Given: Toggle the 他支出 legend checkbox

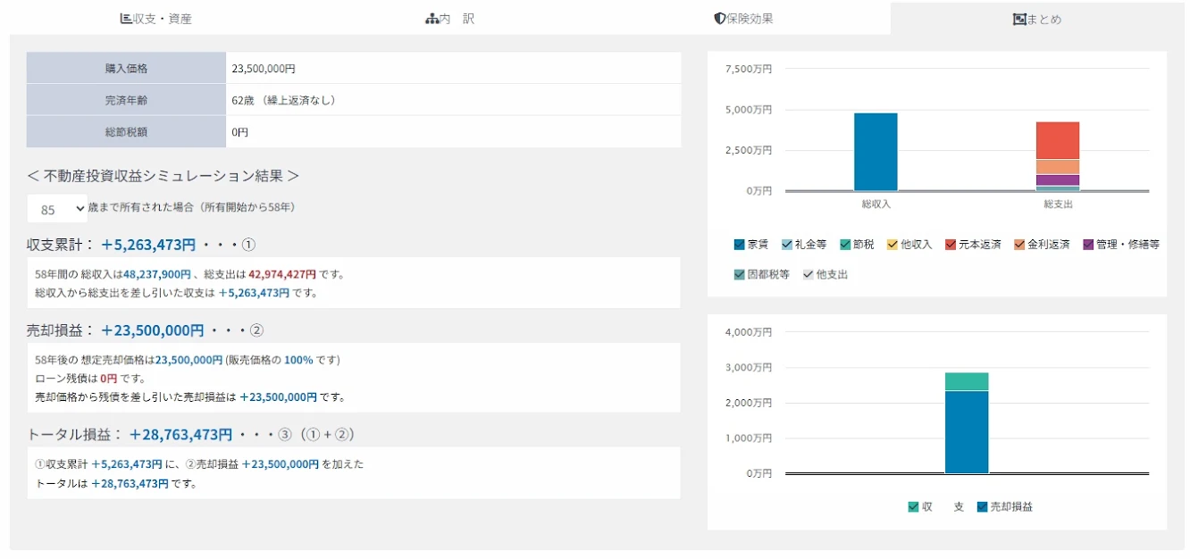Looking at the screenshot, I should tap(808, 274).
